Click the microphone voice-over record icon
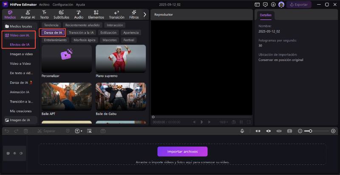This screenshot has height=175, width=340. pos(242,131)
